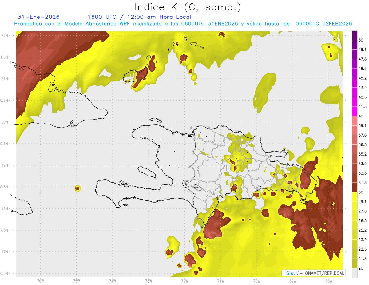Click latitude label "22N"

click(5, 35)
